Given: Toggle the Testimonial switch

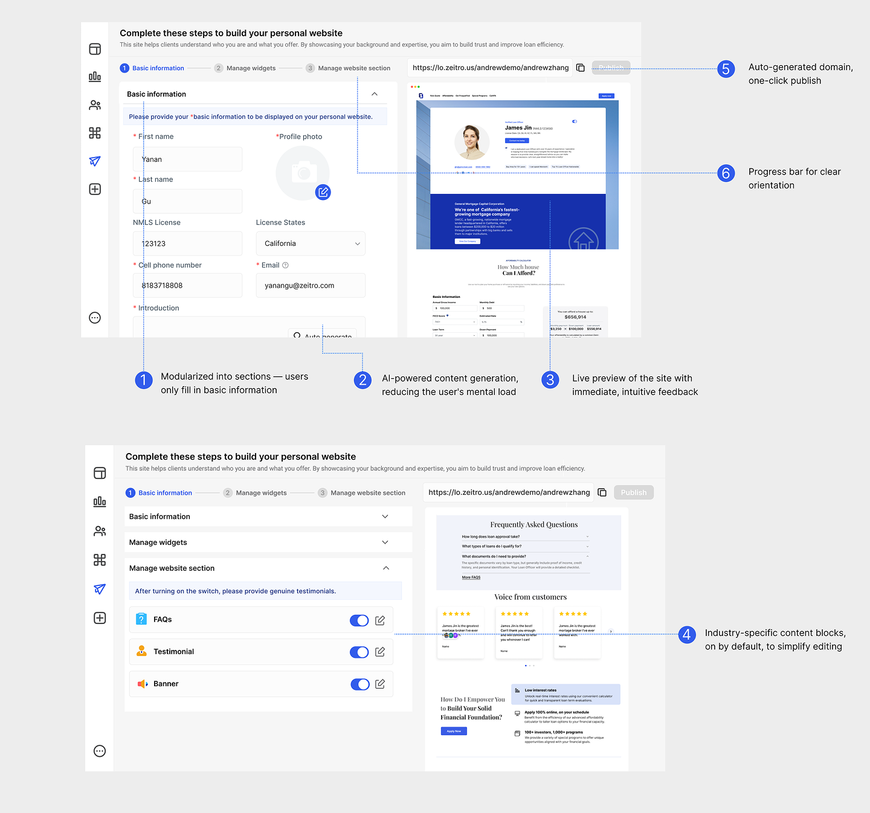Looking at the screenshot, I should point(359,652).
